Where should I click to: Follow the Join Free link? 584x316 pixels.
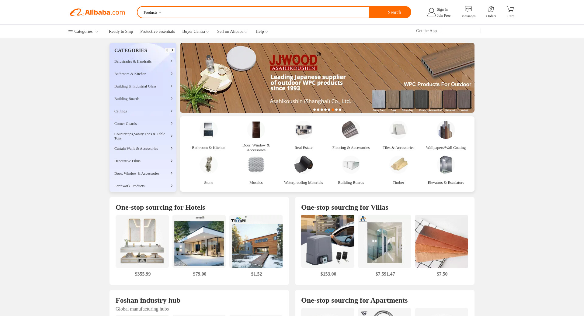444,15
